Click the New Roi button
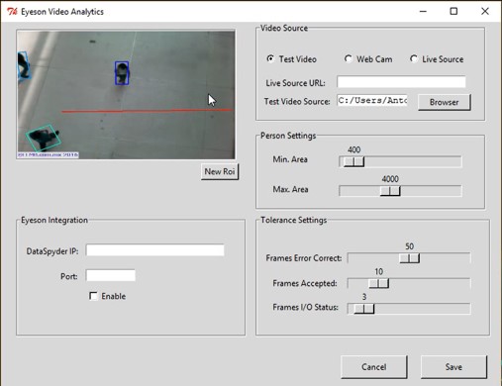The width and height of the screenshot is (502, 386). pyautogui.click(x=220, y=171)
